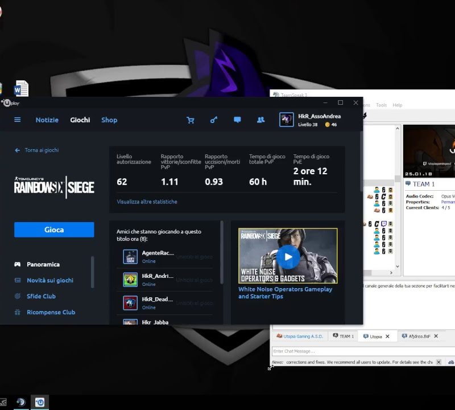This screenshot has width=455, height=410.
Task: Click the news icon beside Novità sui giochi
Action: pos(18,280)
